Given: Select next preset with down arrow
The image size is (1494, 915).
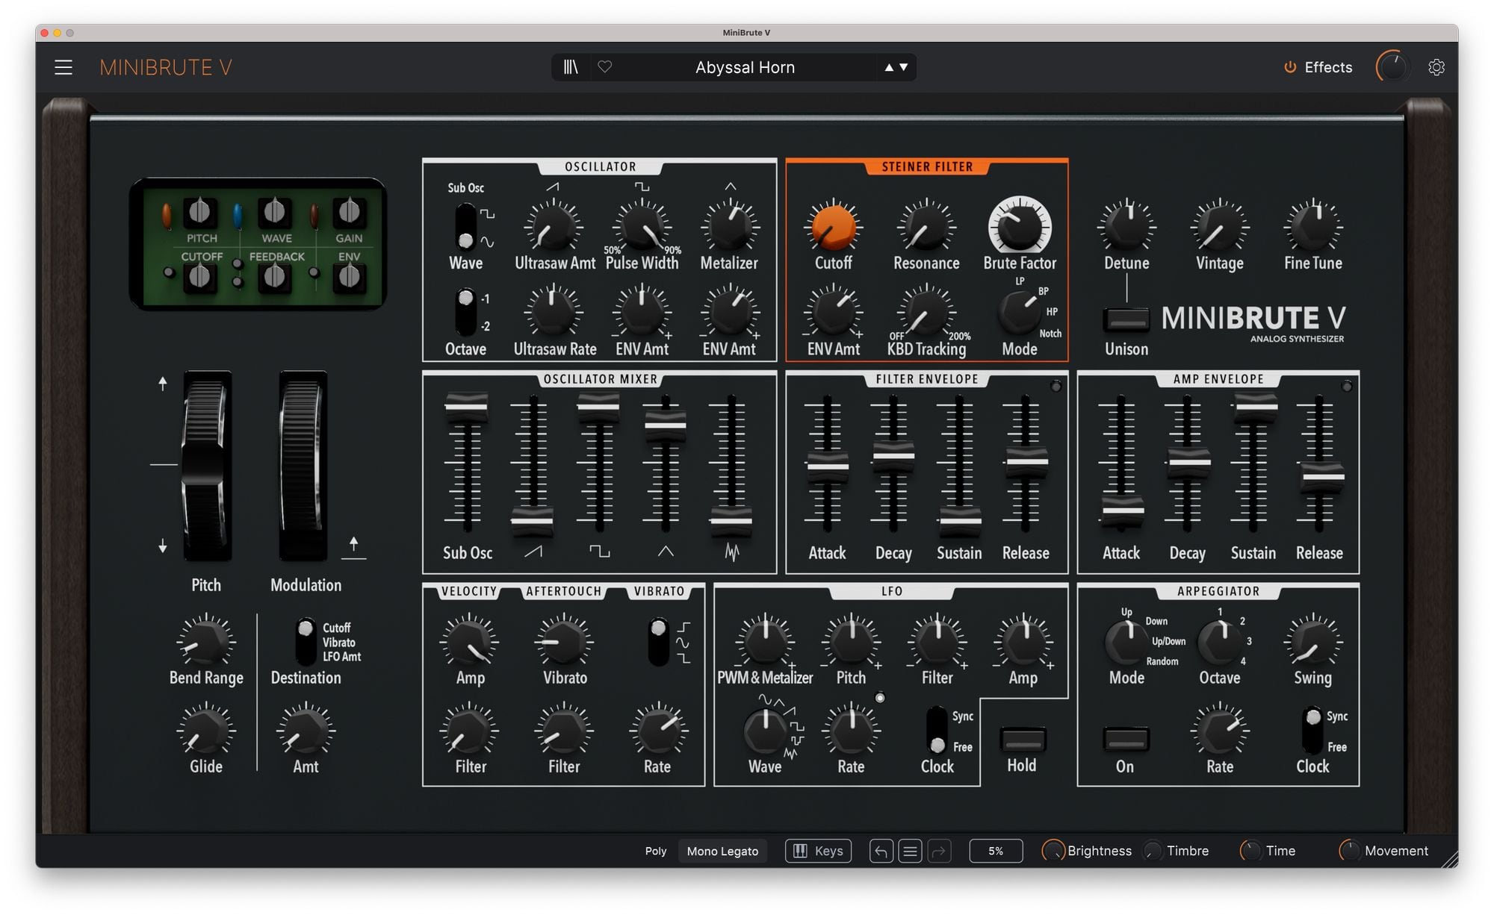Looking at the screenshot, I should (x=904, y=67).
